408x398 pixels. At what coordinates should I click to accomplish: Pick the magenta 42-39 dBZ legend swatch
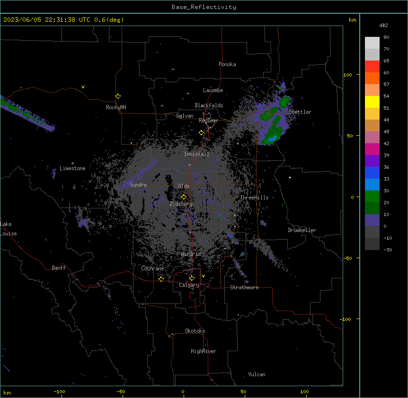tap(372, 149)
